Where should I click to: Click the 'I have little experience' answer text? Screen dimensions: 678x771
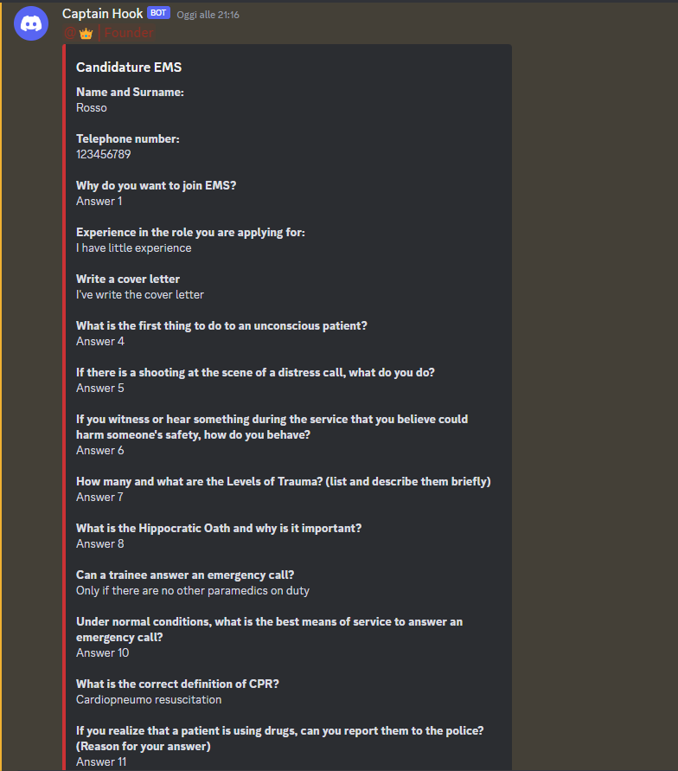pyautogui.click(x=133, y=247)
